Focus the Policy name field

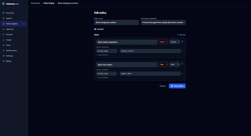tap(116, 22)
